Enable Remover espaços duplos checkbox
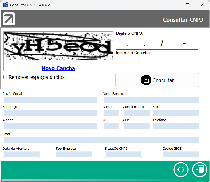Screen dimensions: 210x182 pyautogui.click(x=5, y=77)
